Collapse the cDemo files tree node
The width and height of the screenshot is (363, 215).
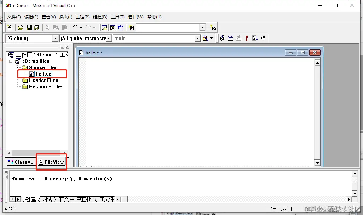pos(11,61)
